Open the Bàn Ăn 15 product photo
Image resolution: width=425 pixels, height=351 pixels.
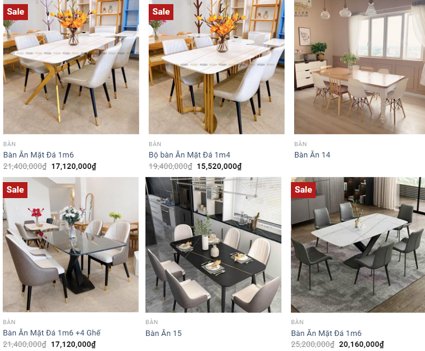(213, 244)
